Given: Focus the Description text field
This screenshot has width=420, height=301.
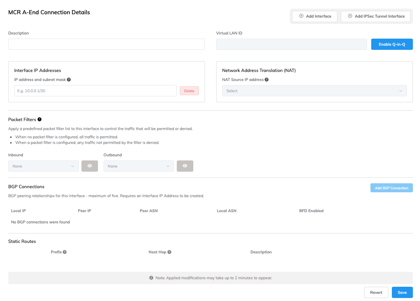Looking at the screenshot, I should point(106,44).
